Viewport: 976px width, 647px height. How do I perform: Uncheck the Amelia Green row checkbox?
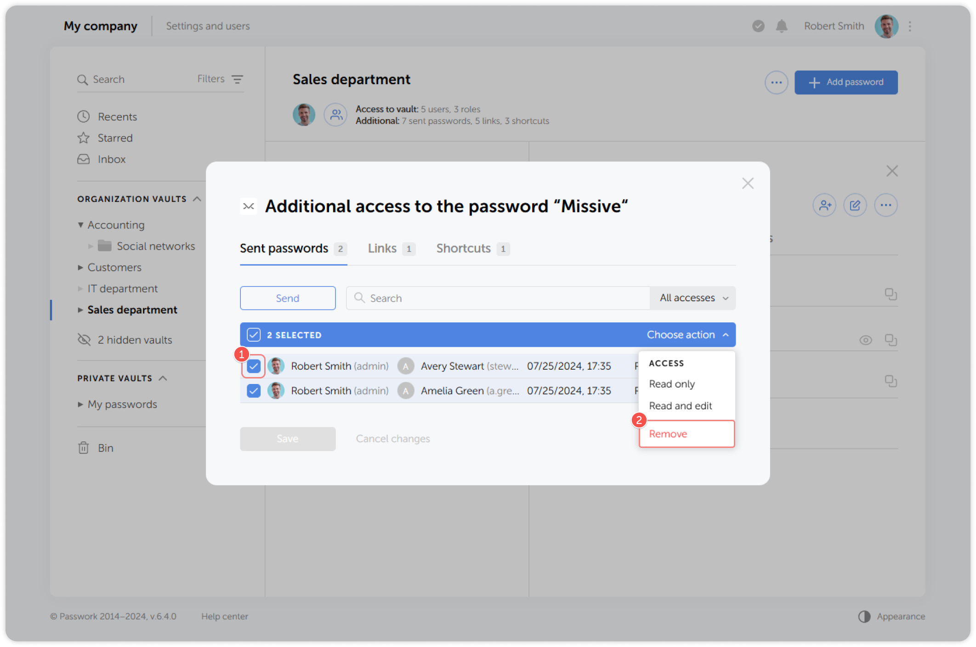tap(254, 391)
